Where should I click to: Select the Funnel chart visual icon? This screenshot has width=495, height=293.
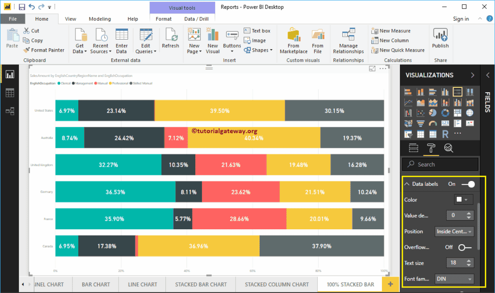[421, 124]
